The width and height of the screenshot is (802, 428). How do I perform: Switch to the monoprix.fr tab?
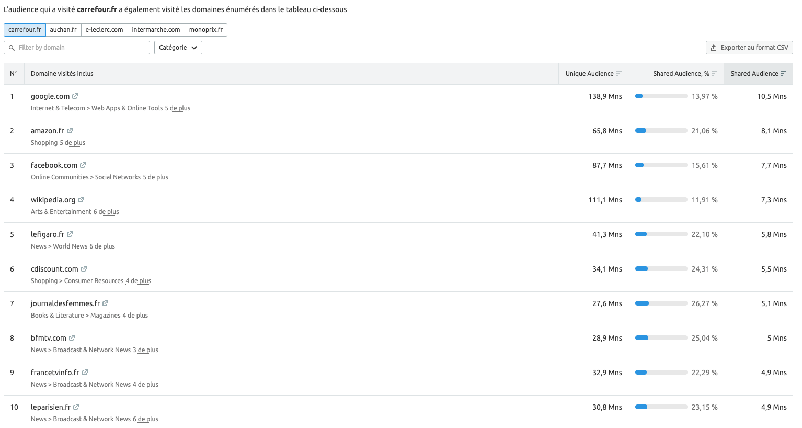point(206,30)
